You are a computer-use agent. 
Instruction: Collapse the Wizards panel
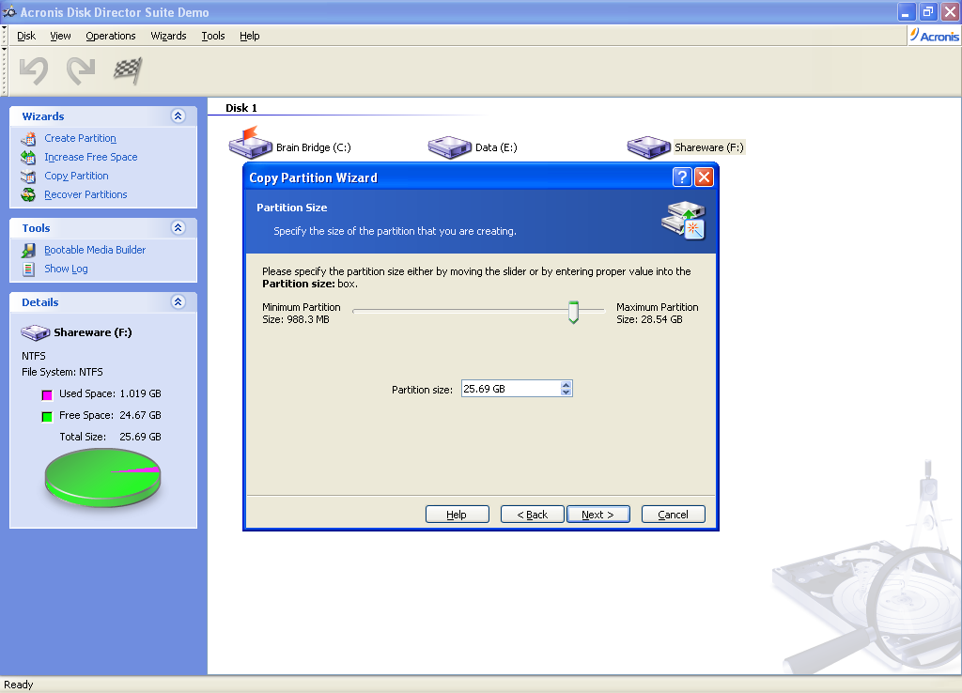(x=178, y=115)
